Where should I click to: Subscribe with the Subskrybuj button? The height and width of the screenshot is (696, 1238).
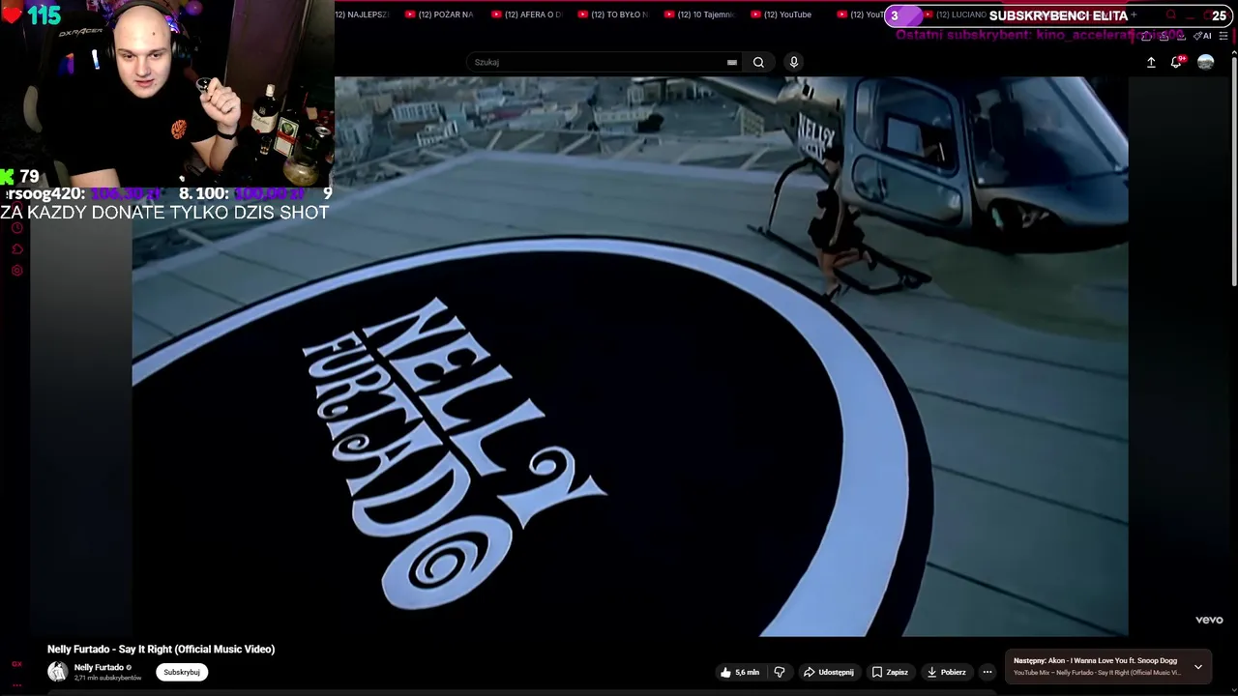coord(182,672)
